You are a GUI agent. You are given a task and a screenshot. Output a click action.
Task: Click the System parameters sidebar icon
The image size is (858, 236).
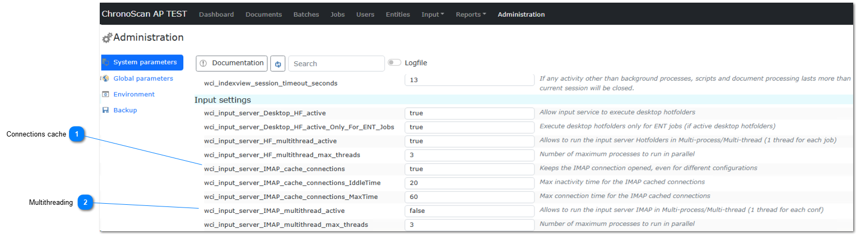click(106, 62)
